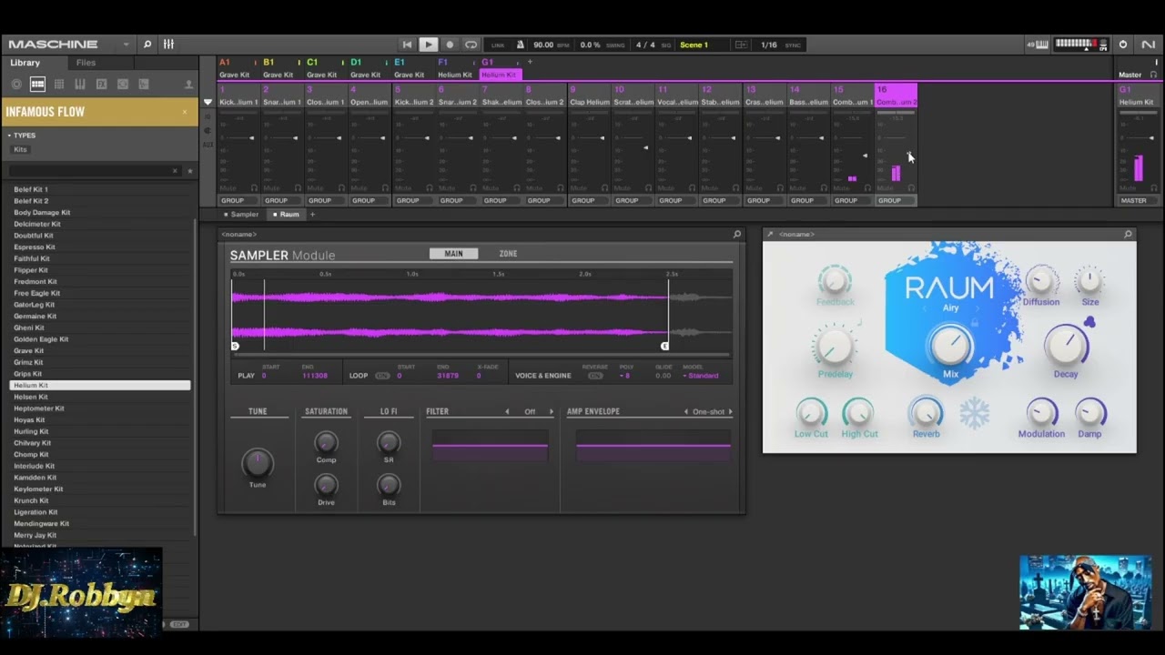Viewport: 1165px width, 655px height.
Task: Select the Sounds type icon in browser
Action: tap(59, 84)
